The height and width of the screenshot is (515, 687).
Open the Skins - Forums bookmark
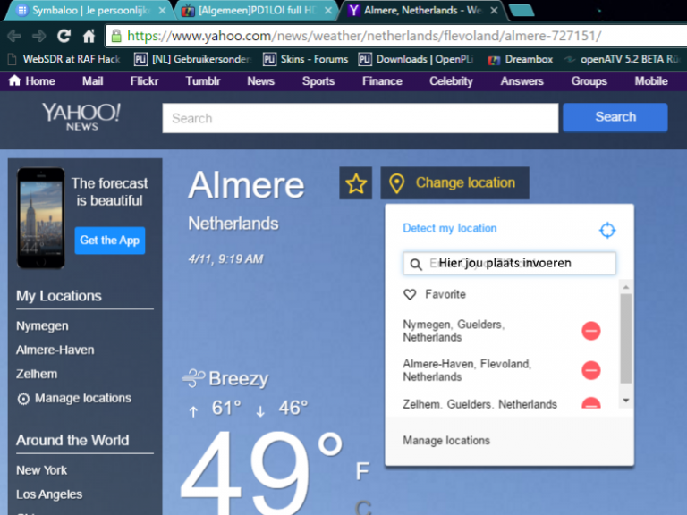pos(305,59)
